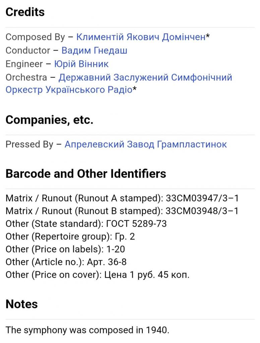
Task: Open Апрелевский Завод Грампластинок link
Action: 145,144
